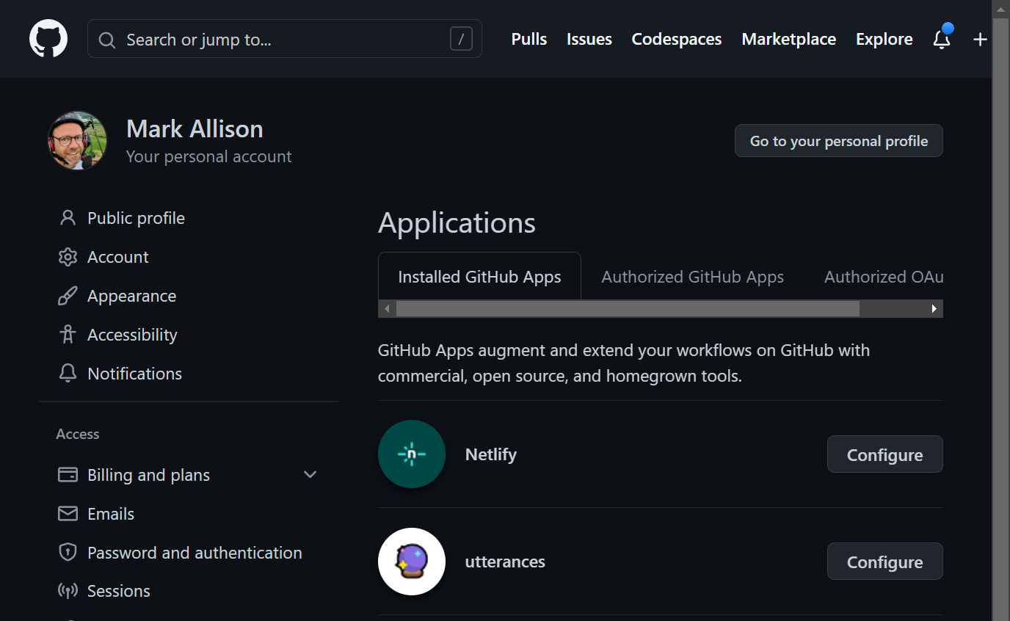This screenshot has height=621, width=1010.
Task: Go to your personal profile
Action: (839, 141)
